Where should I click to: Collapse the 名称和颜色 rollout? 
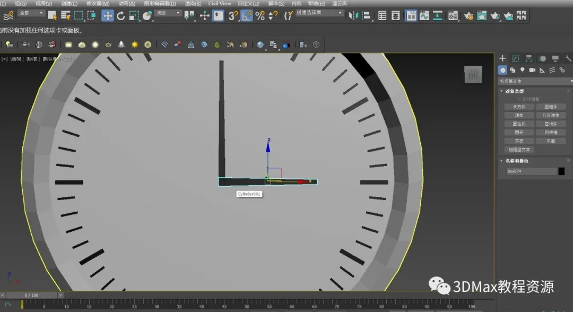517,161
